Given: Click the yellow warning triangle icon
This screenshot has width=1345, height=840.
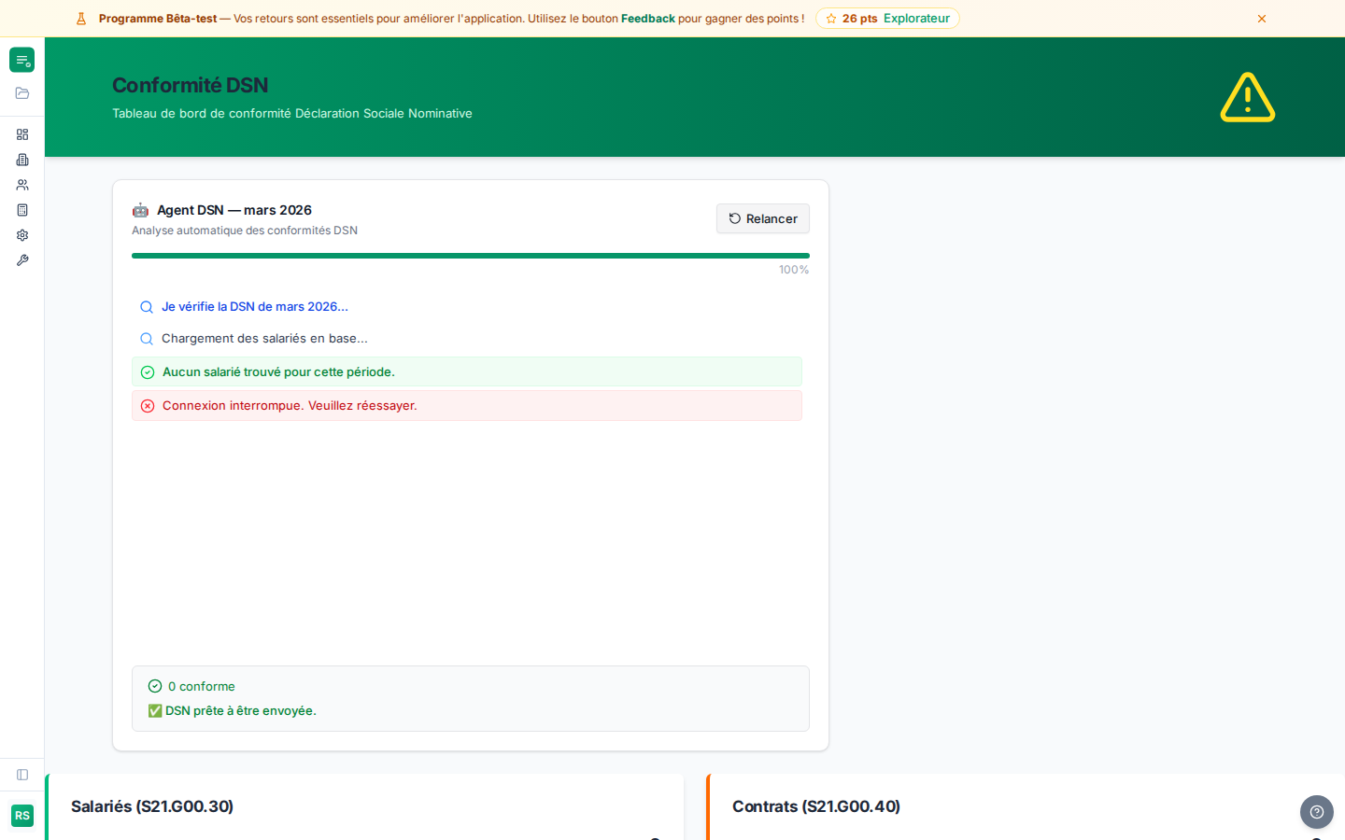Looking at the screenshot, I should point(1247,97).
